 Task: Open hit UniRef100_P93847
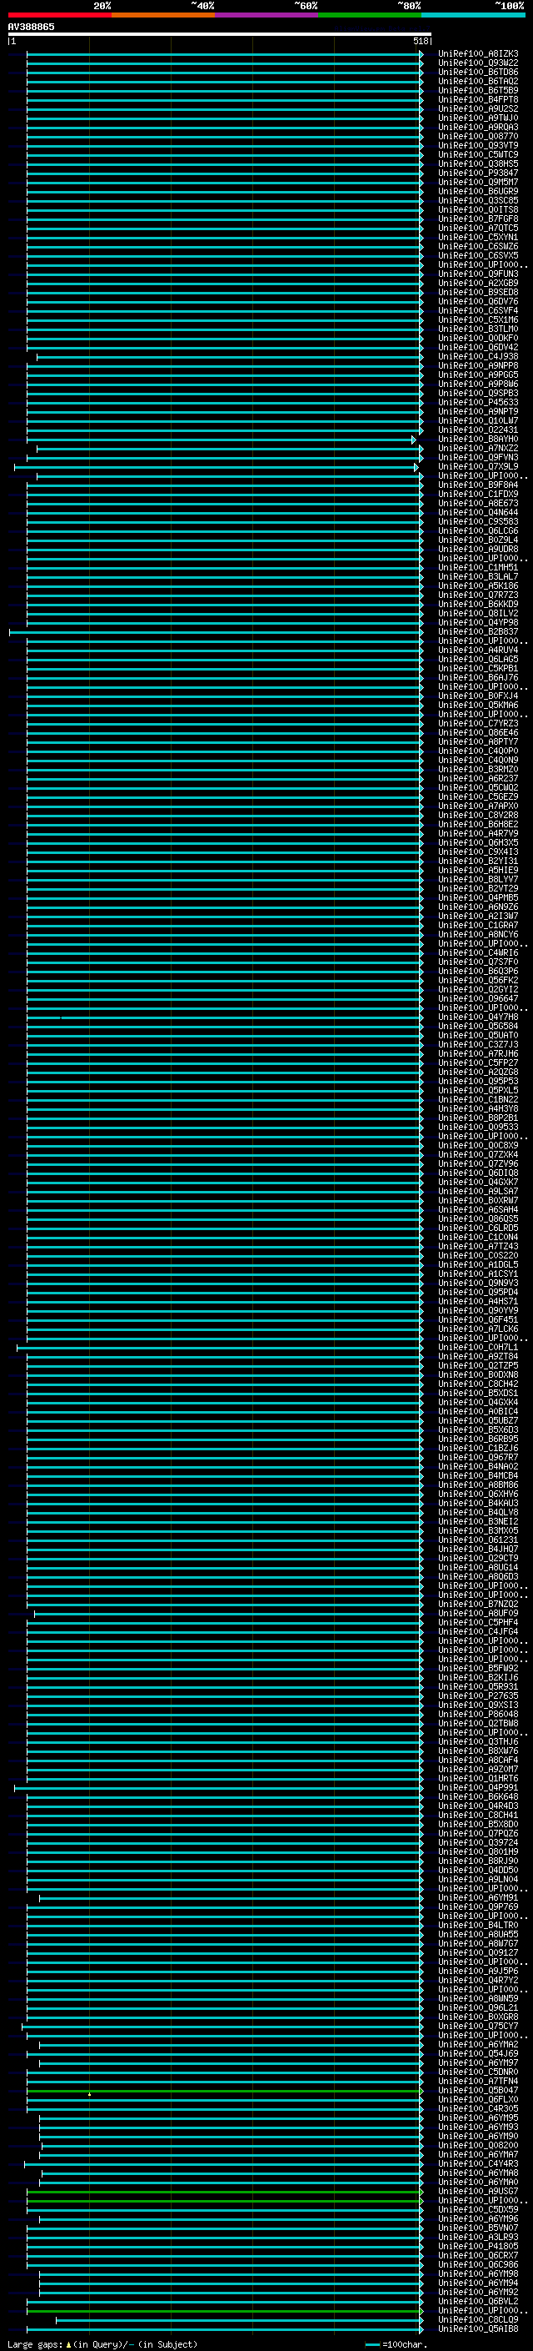[x=478, y=173]
